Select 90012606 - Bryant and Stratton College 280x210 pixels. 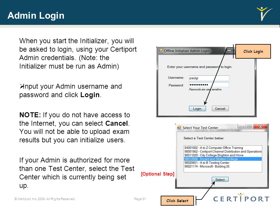[x=223, y=159]
